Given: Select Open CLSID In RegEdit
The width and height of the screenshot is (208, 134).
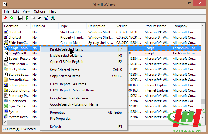Looking at the screenshot, I should [84, 62].
